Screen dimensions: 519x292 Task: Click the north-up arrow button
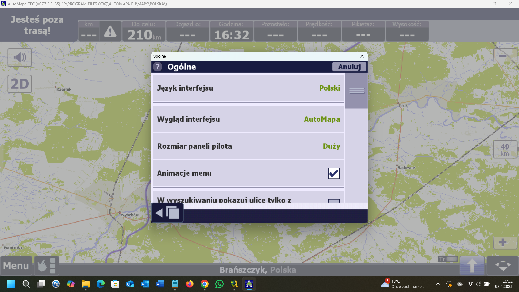[472, 266]
